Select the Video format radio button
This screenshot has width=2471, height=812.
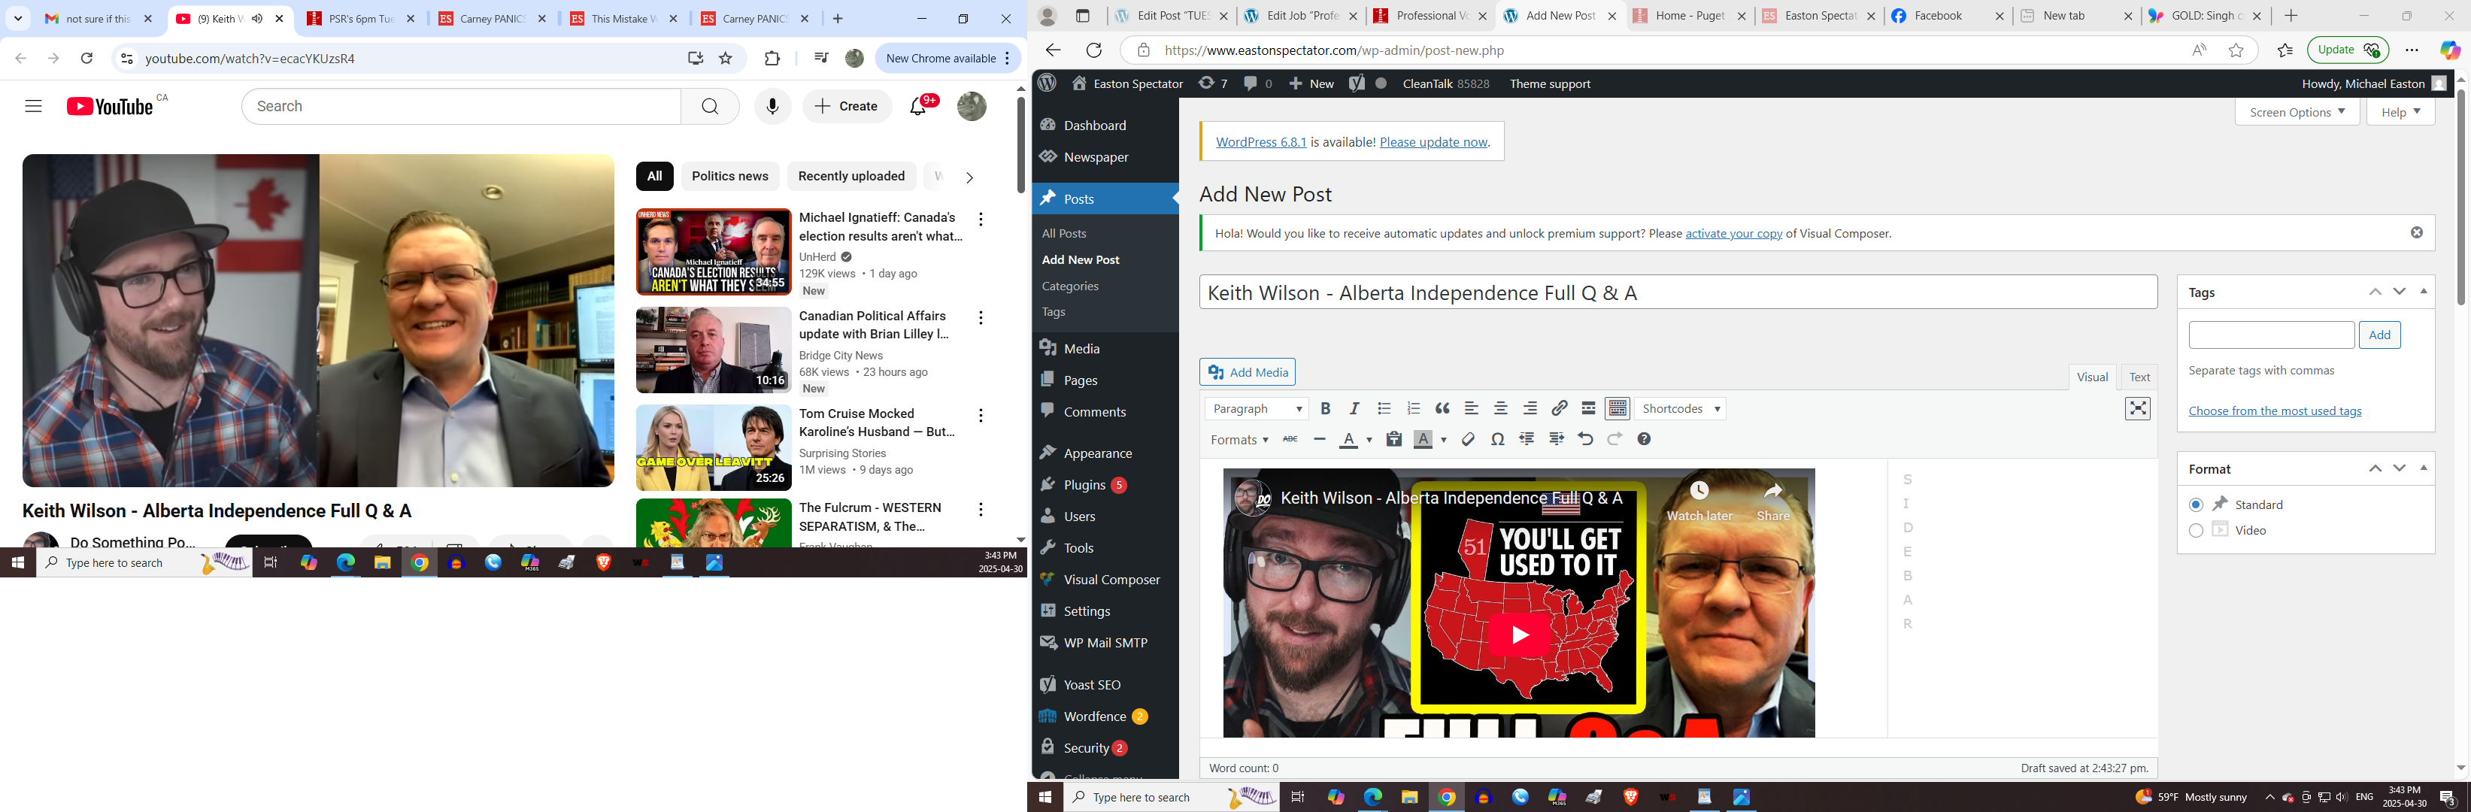click(x=2196, y=530)
